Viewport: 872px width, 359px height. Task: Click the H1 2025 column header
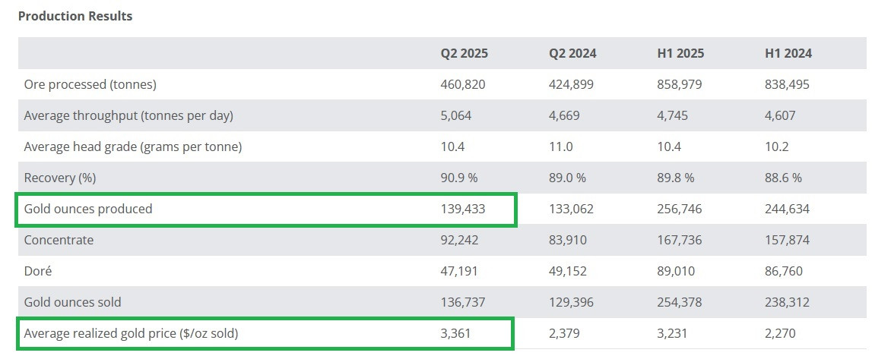(x=680, y=53)
